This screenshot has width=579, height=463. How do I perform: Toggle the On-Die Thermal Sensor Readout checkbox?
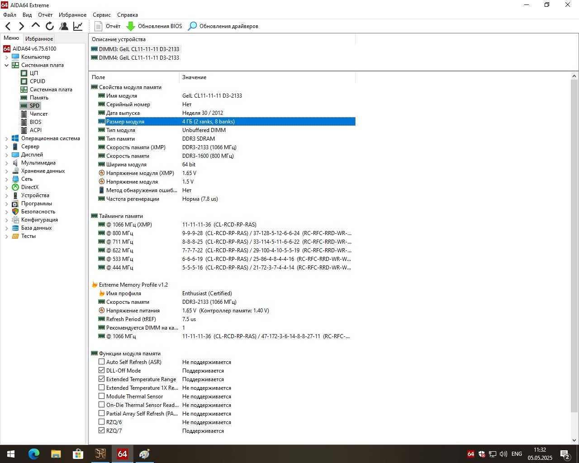(x=101, y=405)
